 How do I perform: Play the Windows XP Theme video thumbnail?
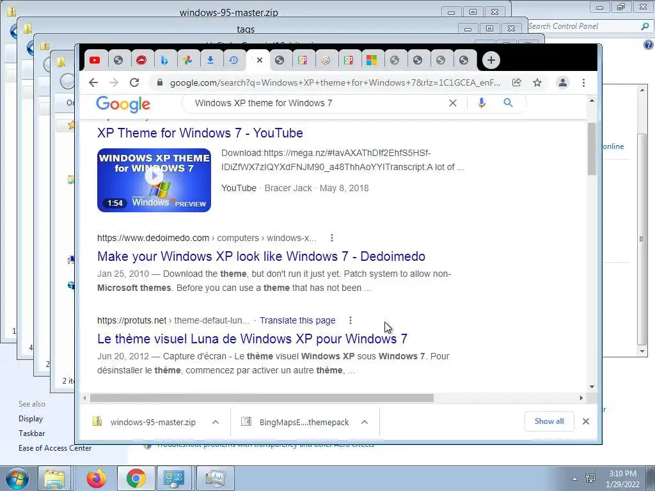[x=154, y=180]
